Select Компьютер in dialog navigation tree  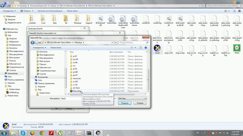coord(43,77)
